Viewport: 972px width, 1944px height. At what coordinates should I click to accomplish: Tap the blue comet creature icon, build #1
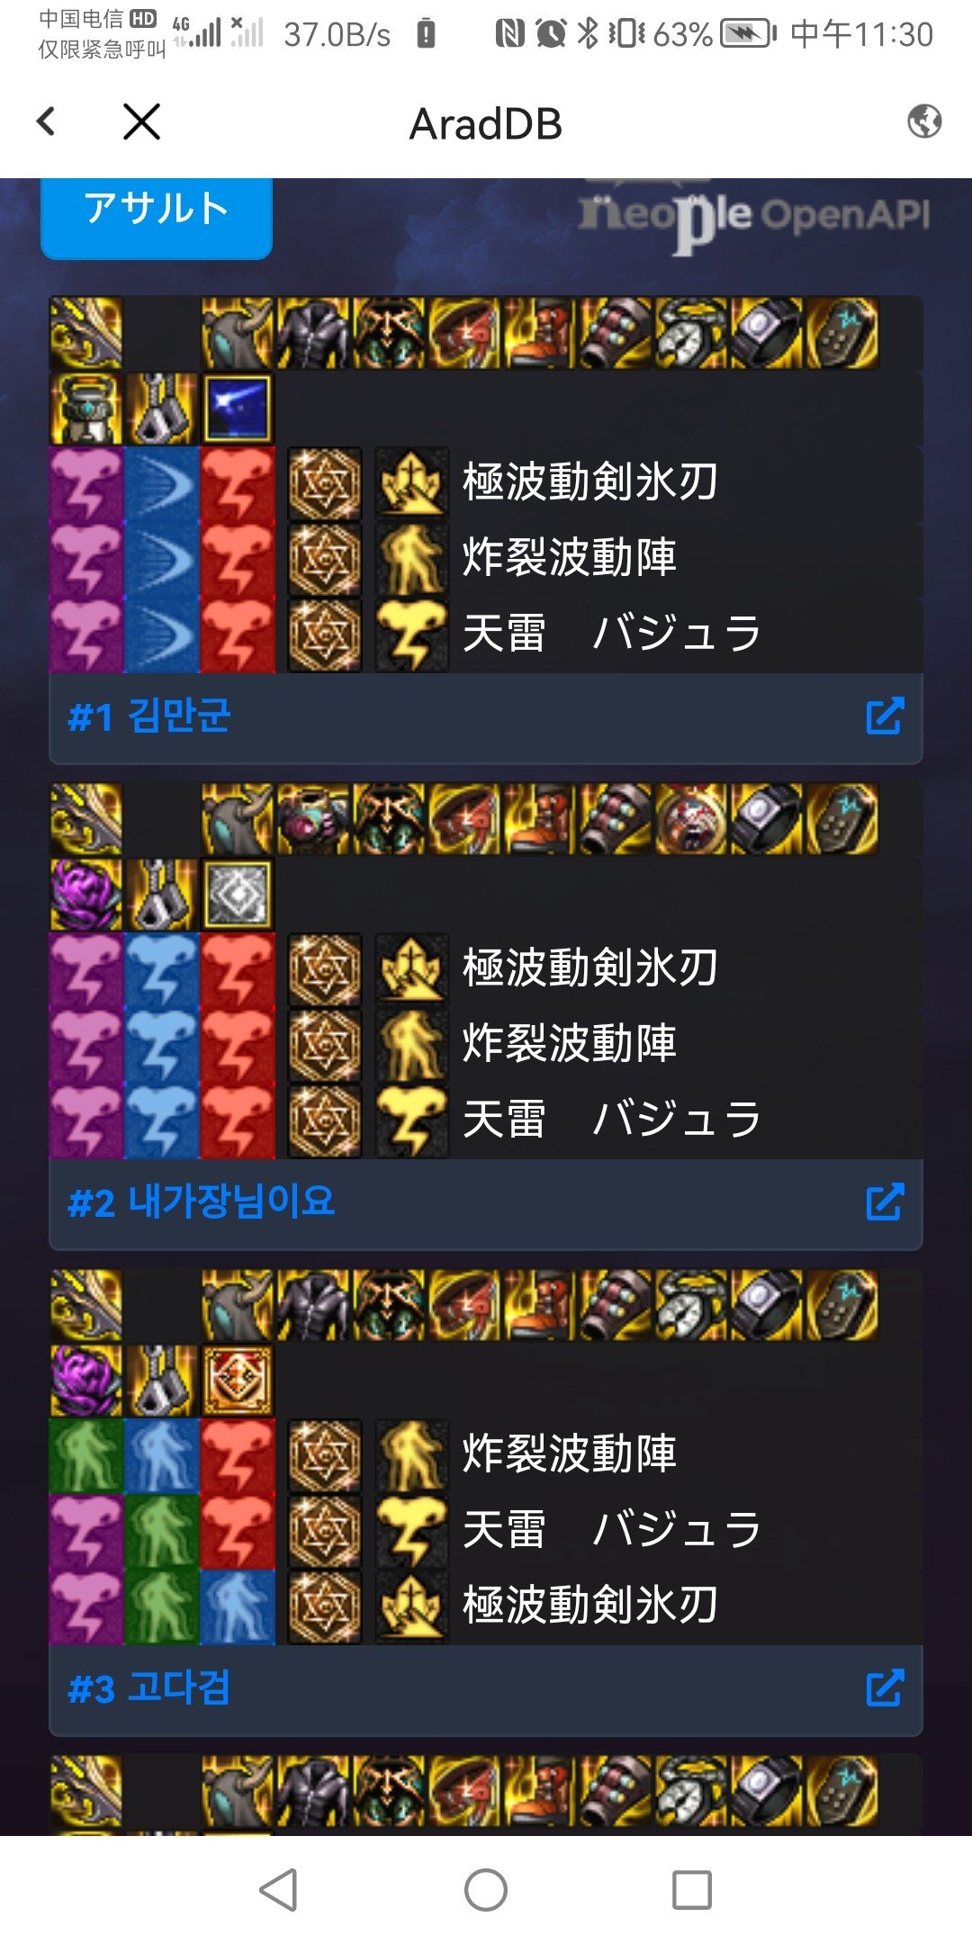coord(237,409)
